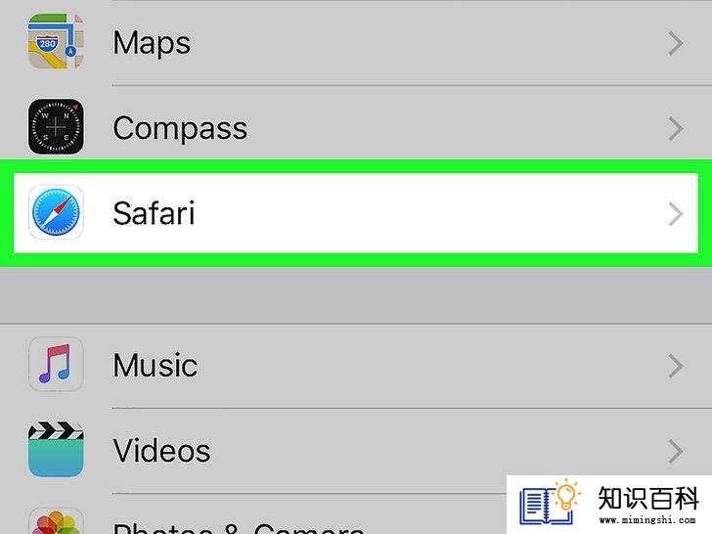Viewport: 712px width, 534px height.
Task: Visit the www.mimingshi.com link
Action: pyautogui.click(x=647, y=519)
